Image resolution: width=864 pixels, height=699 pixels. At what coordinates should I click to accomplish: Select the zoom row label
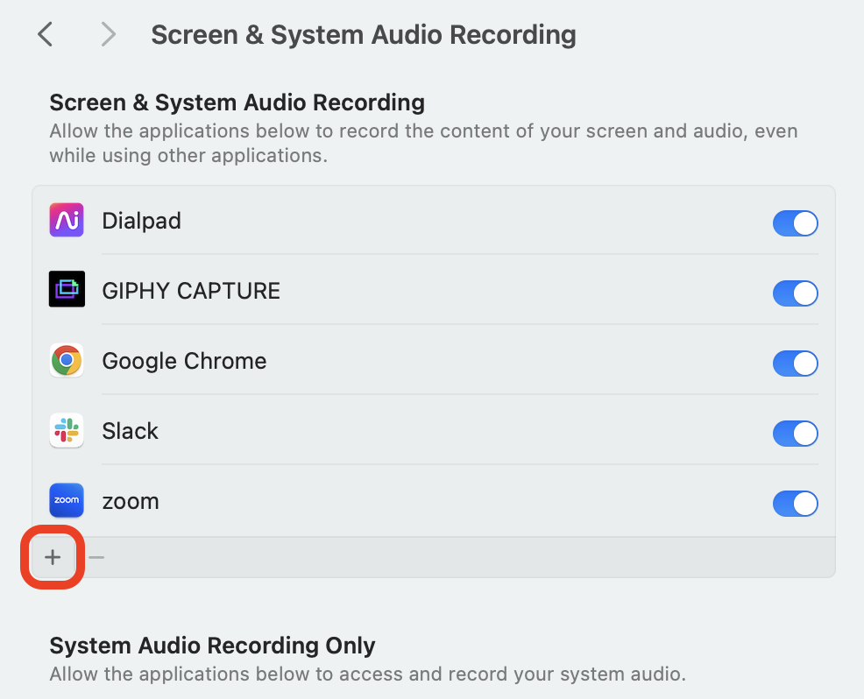click(131, 501)
